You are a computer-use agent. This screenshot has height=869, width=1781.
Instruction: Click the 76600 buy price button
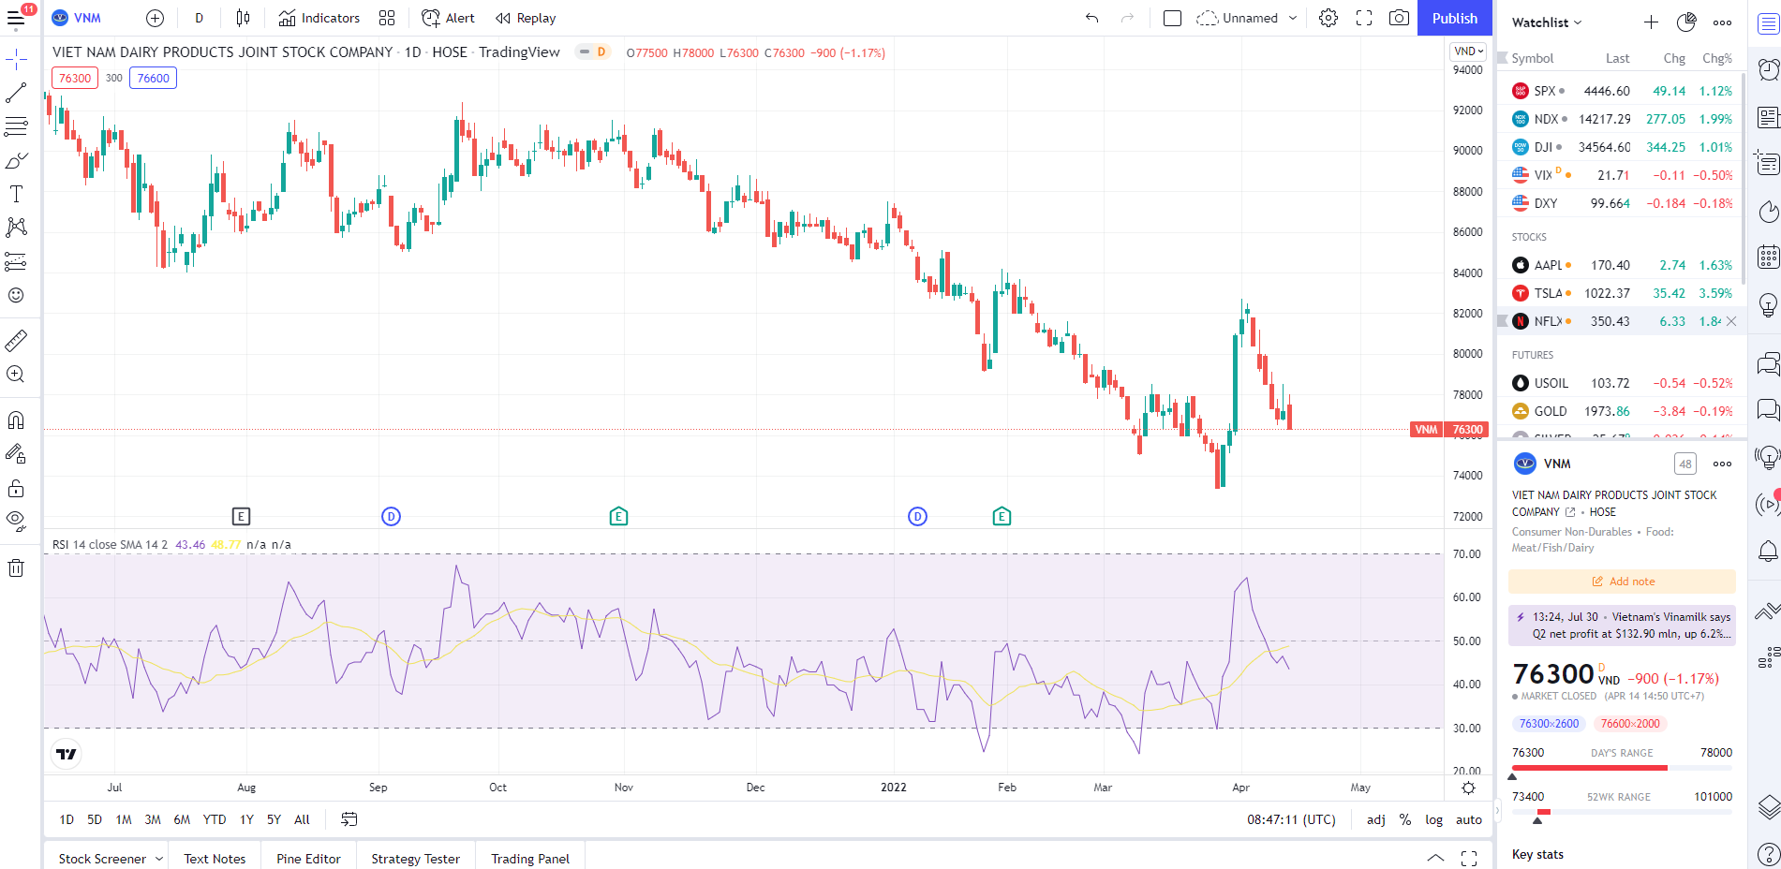point(153,78)
